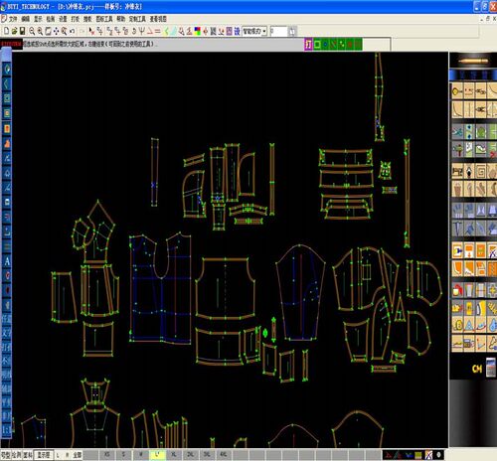Image resolution: width=497 pixels, height=461 pixels.
Task: Select the letter A text tool in left sidebar
Action: (7, 261)
